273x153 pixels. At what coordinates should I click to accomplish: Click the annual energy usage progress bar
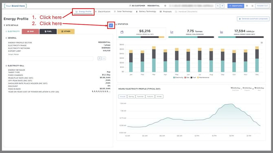pyautogui.click(x=241, y=37)
